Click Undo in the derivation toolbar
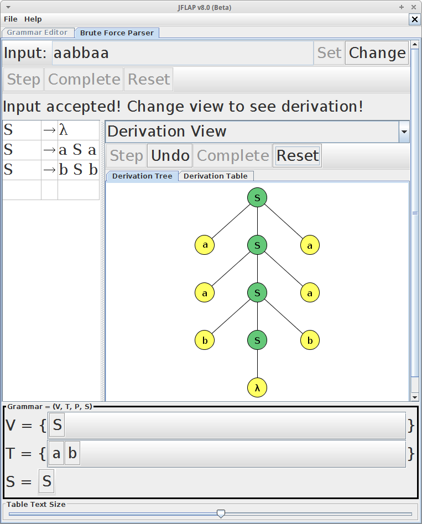 pos(170,156)
